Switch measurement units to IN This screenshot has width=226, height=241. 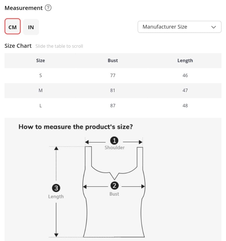point(31,27)
